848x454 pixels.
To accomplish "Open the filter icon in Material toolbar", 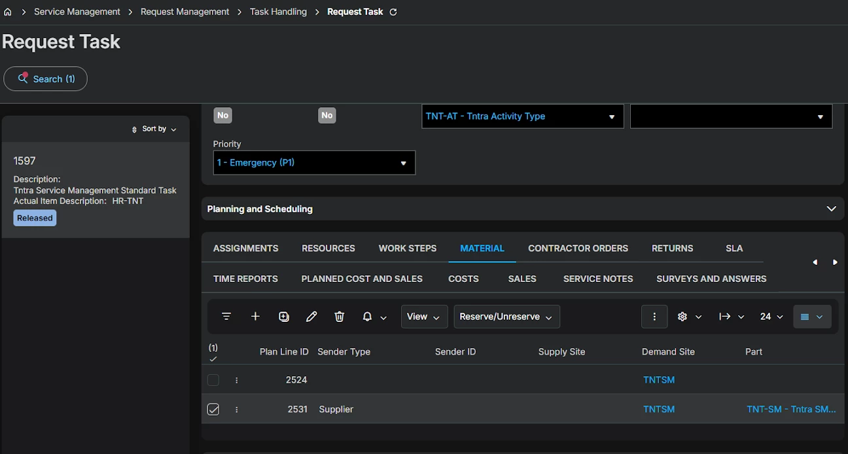I will pyautogui.click(x=226, y=317).
